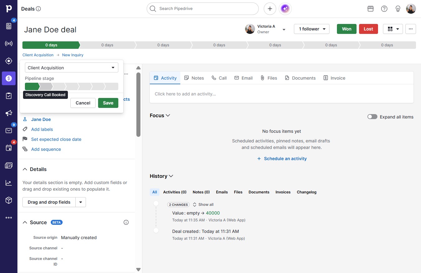Screen dimensions: 421x273
Task: Click the Jane Doe contact link
Action: click(41, 119)
